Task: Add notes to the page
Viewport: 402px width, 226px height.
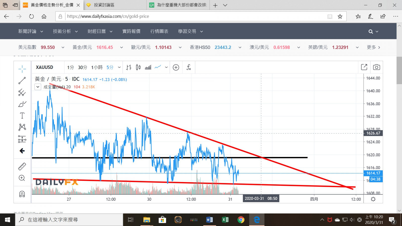Action: 371,17
